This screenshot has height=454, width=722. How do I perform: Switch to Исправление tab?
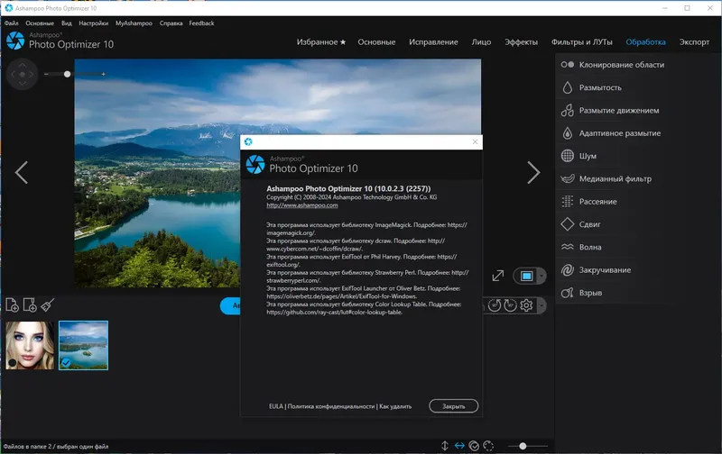[x=433, y=41]
